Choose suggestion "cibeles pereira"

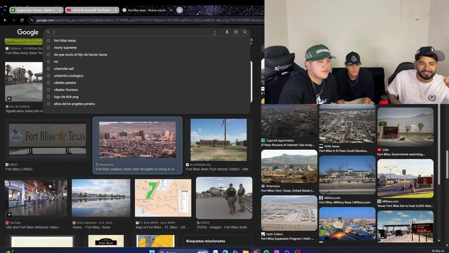coord(65,83)
